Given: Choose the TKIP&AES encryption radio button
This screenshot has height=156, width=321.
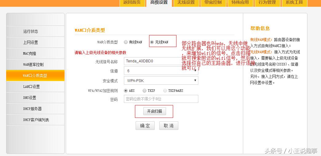Looking at the screenshot, I should point(165,90).
